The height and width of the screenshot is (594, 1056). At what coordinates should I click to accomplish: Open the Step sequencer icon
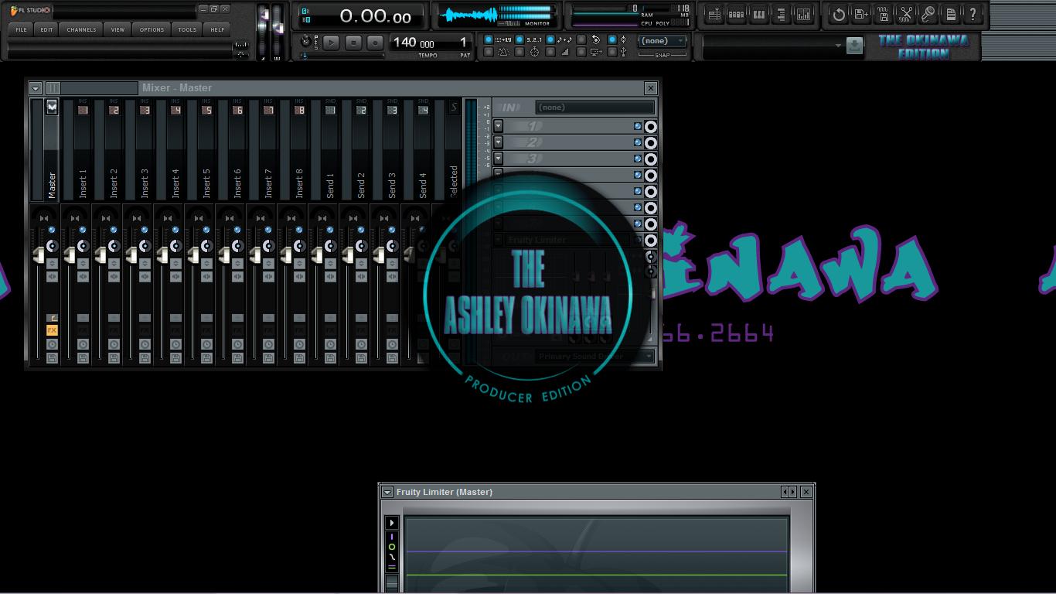point(737,14)
